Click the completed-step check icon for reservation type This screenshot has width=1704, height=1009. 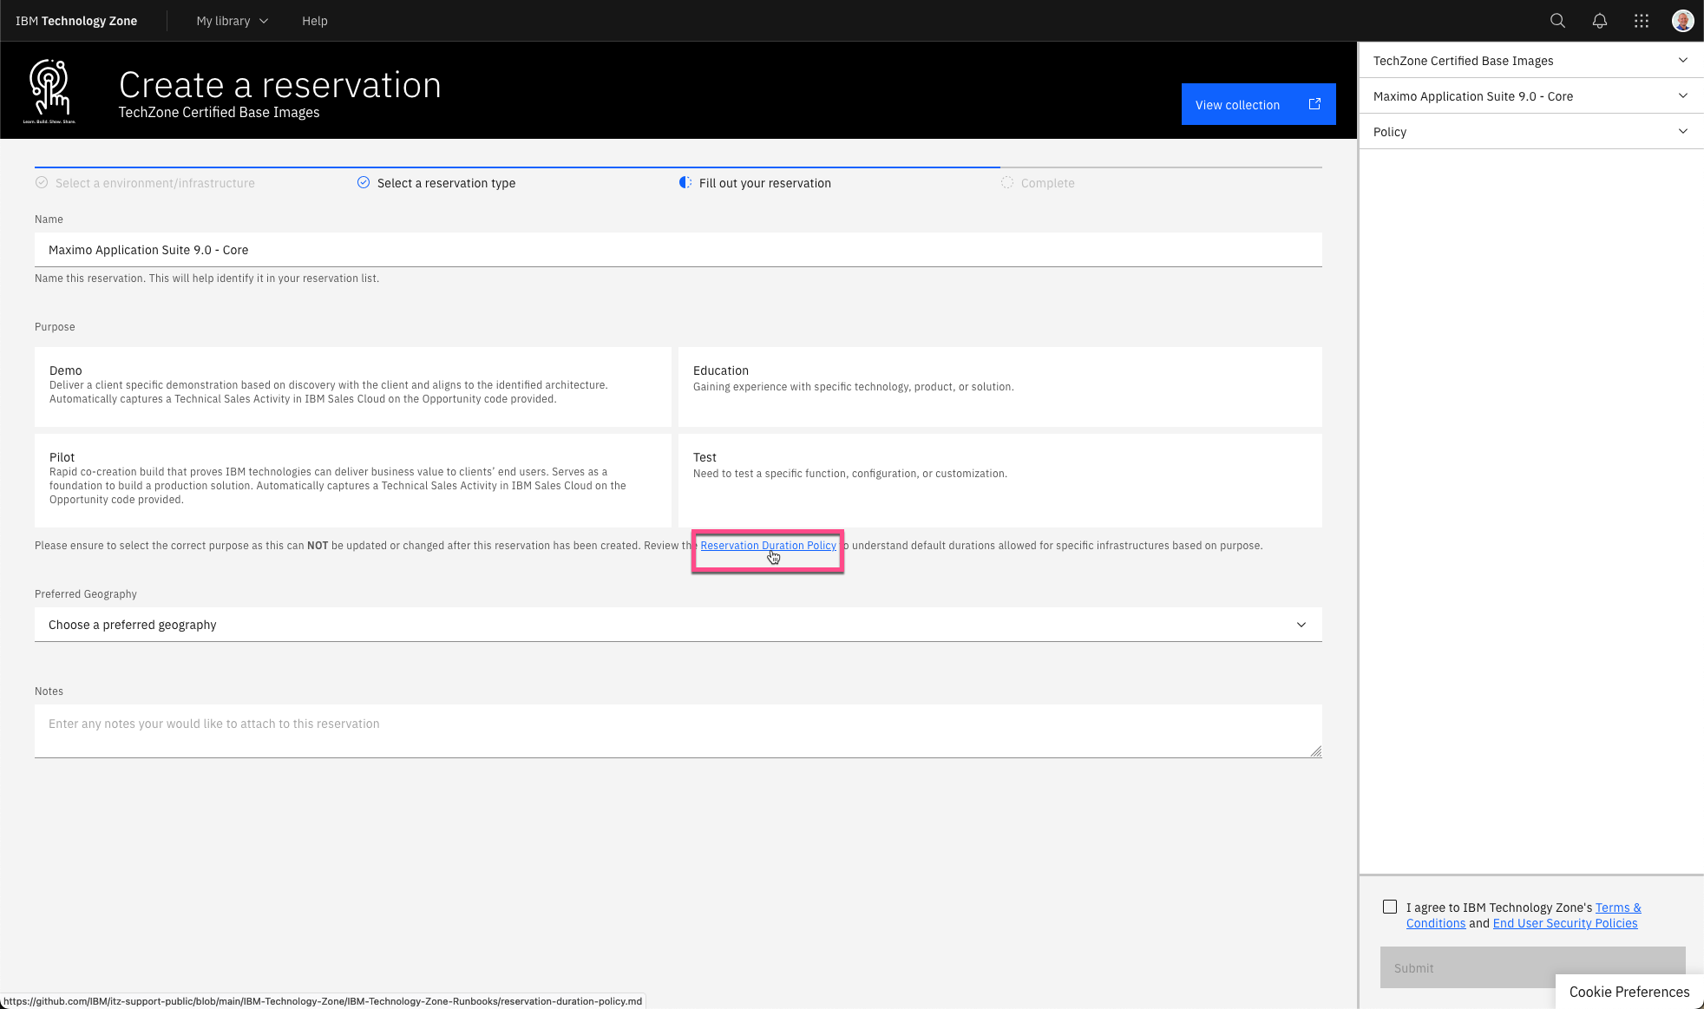click(364, 182)
